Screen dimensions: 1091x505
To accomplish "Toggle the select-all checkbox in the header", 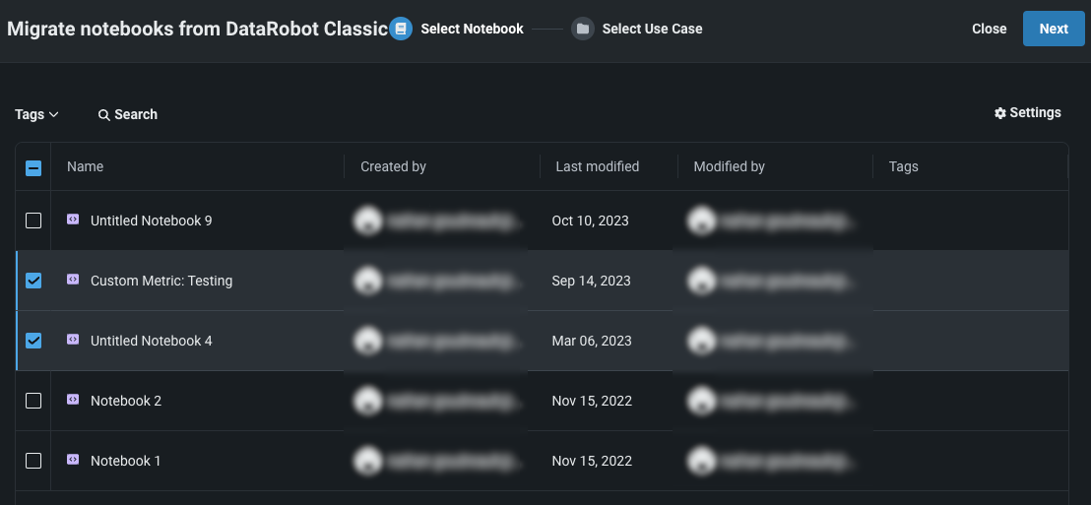I will pyautogui.click(x=33, y=167).
